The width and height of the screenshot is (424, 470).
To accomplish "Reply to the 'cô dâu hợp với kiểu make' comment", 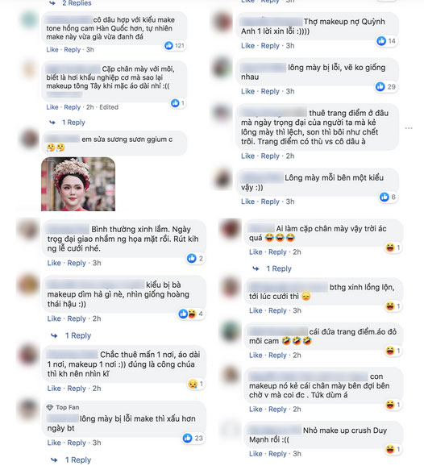I will pos(73,49).
